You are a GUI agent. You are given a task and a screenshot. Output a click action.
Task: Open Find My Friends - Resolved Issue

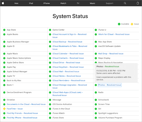point(22,113)
